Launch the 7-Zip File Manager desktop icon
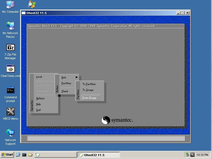The width and height of the screenshot is (212, 159). click(10, 52)
